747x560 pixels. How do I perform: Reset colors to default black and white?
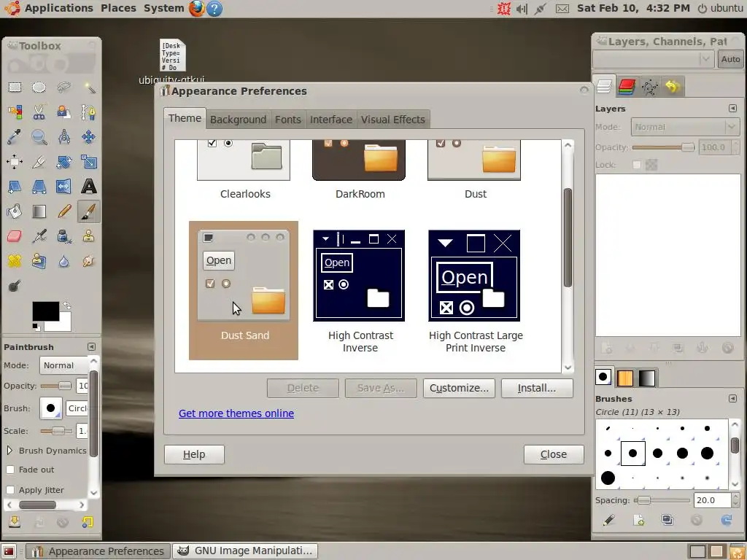(x=35, y=327)
